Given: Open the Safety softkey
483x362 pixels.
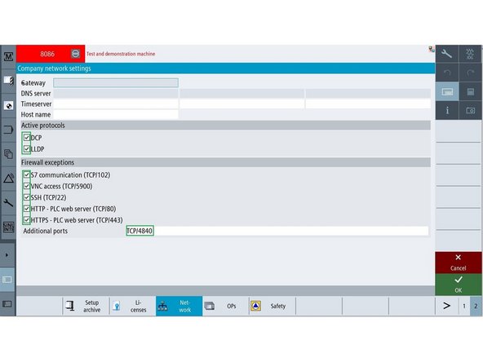Looking at the screenshot, I should [273, 306].
